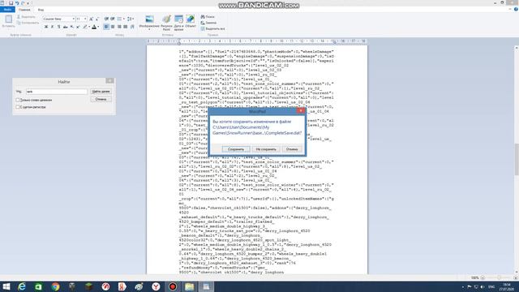Click Select all (Выделить все) in ribbon
519x292 pixels.
212,29
